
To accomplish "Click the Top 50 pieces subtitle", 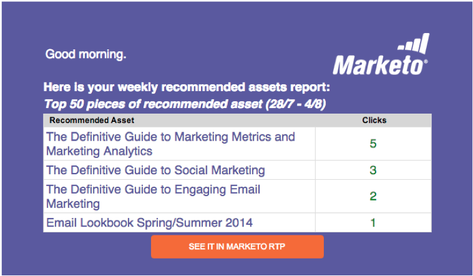I will coord(185,104).
